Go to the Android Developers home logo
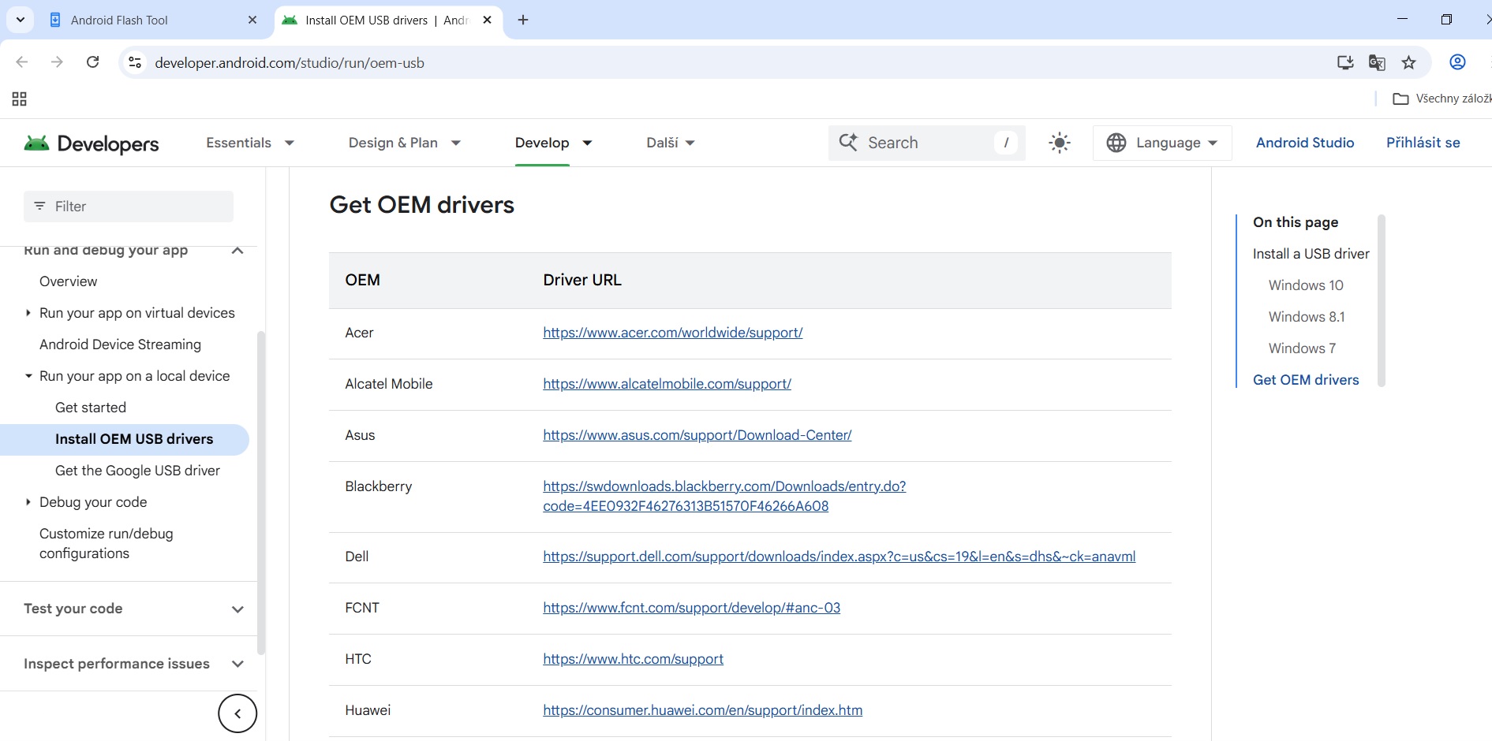 (x=92, y=143)
